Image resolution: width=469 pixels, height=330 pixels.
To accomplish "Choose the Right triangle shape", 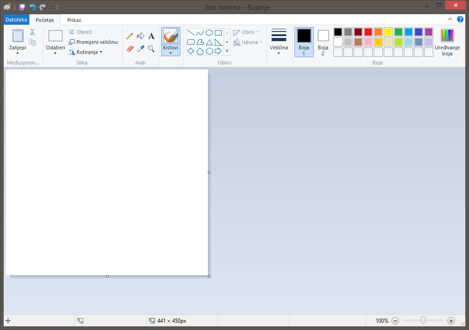I will (x=218, y=42).
